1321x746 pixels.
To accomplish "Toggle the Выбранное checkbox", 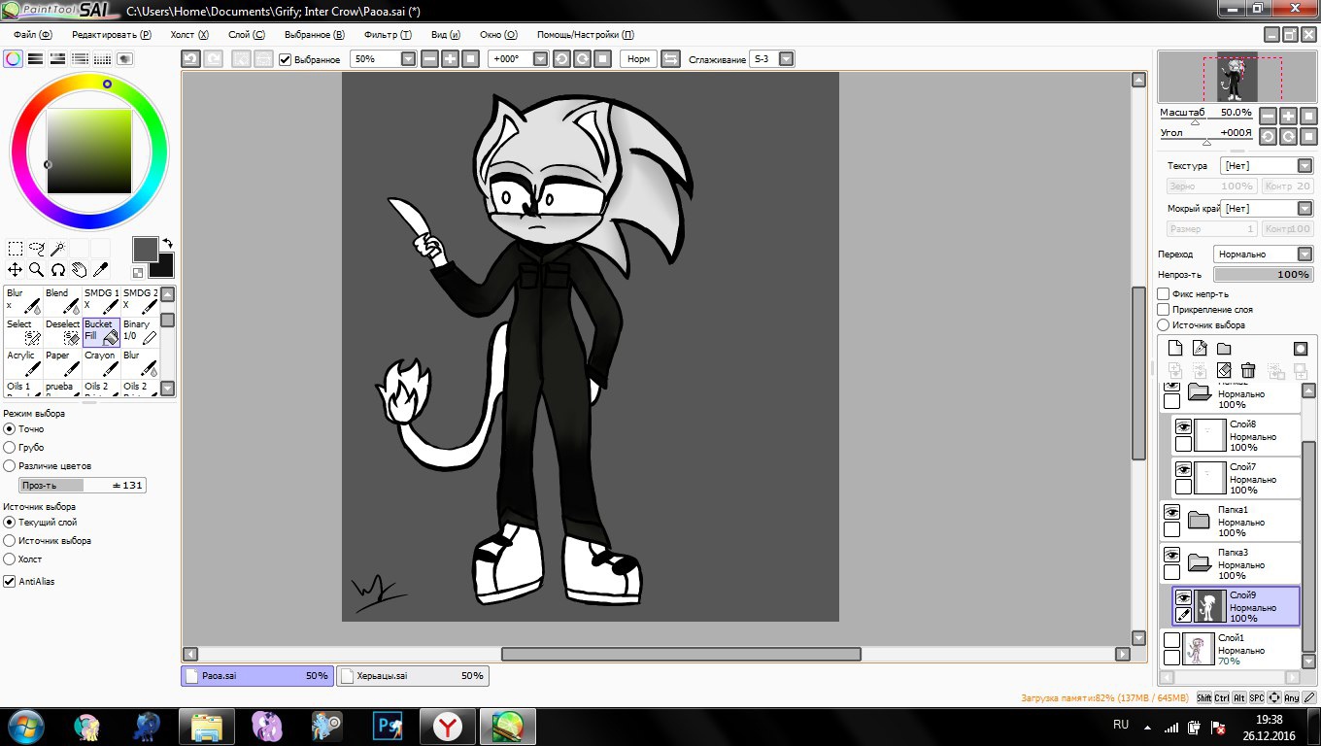I will [x=286, y=59].
